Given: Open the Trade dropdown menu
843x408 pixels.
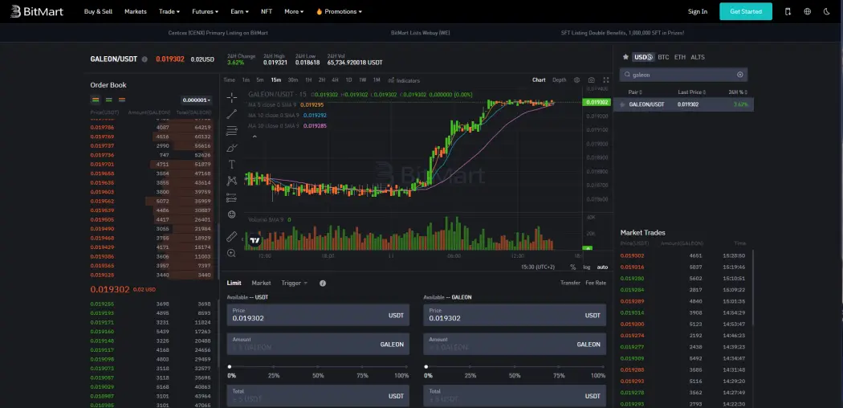Looking at the screenshot, I should [x=169, y=11].
